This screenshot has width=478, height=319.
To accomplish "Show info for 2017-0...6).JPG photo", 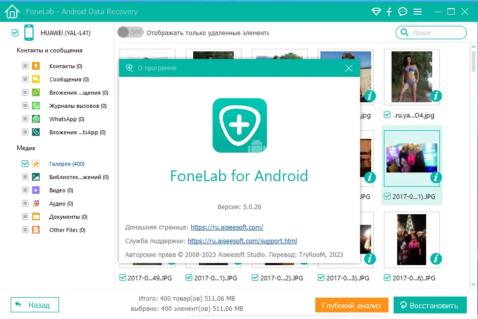I will pyautogui.click(x=436, y=258).
